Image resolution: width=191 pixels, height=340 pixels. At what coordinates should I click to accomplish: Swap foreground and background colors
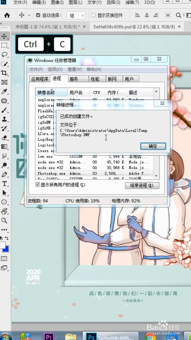click(7, 238)
